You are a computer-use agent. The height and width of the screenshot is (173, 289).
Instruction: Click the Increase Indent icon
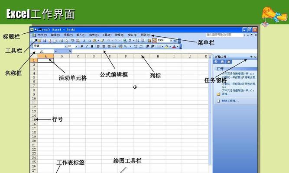coord(153,46)
